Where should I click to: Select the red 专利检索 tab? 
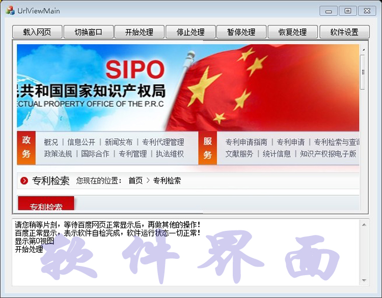(x=46, y=203)
